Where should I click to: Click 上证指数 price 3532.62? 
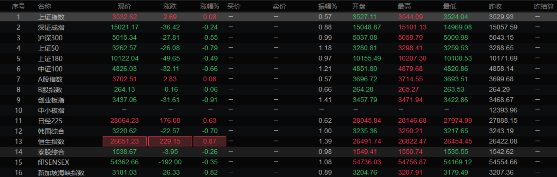tap(124, 17)
